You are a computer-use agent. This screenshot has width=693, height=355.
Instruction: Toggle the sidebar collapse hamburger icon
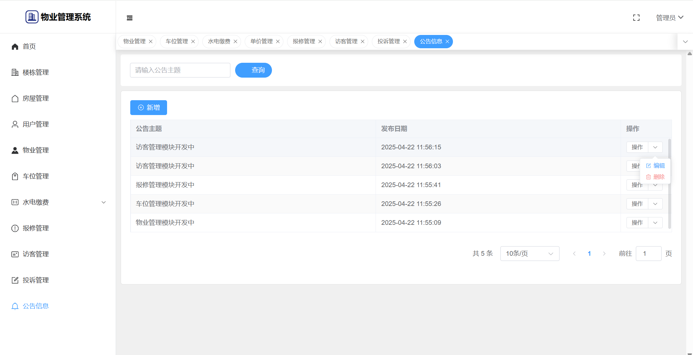pyautogui.click(x=130, y=18)
